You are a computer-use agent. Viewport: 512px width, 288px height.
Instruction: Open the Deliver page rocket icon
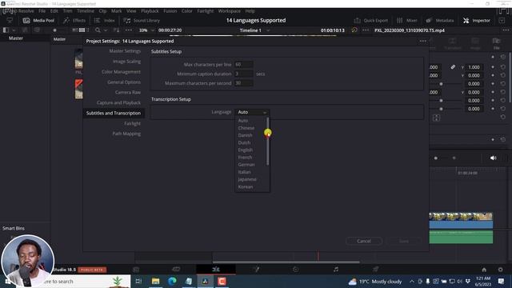click(375, 270)
